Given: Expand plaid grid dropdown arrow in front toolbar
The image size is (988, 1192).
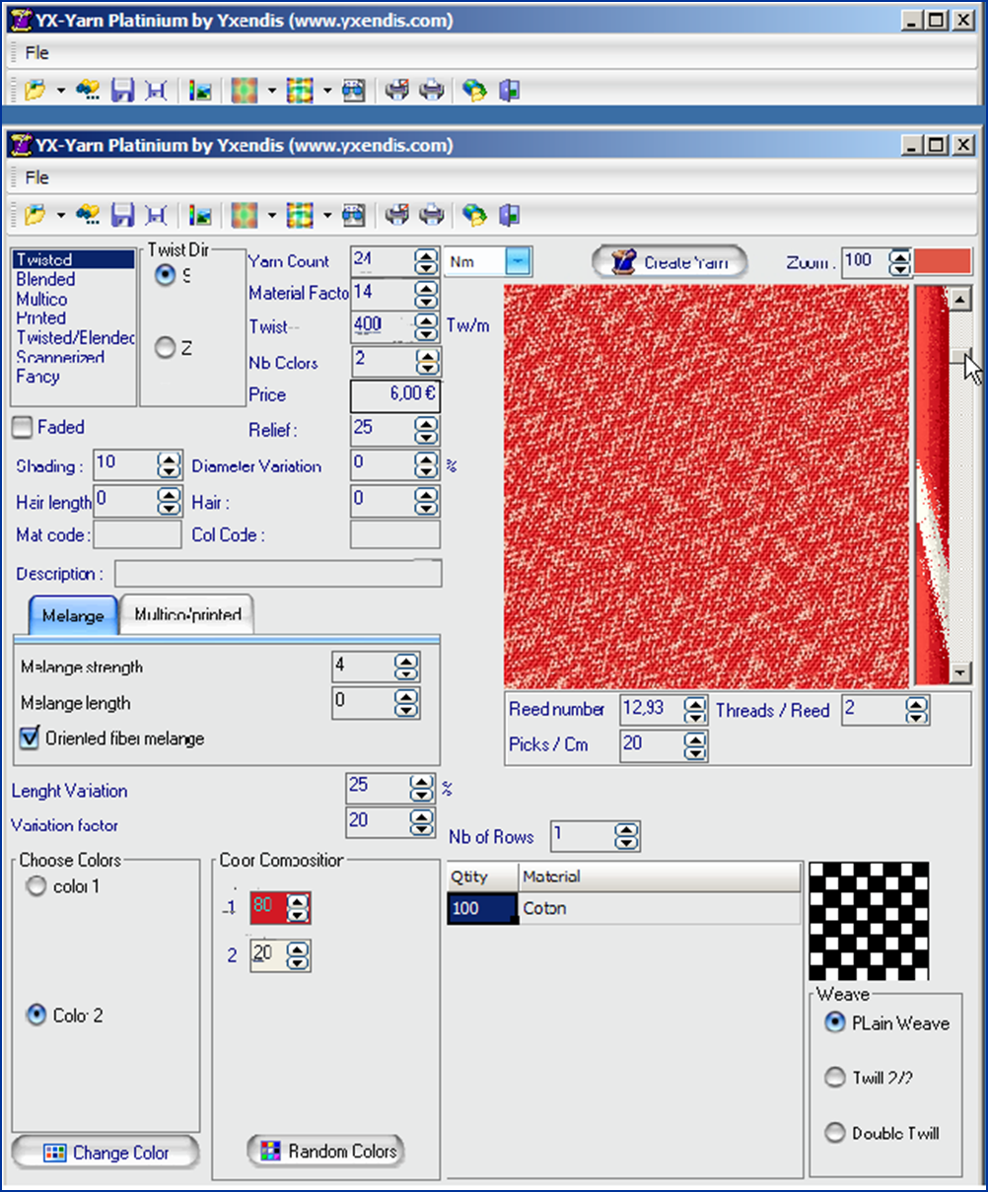Looking at the screenshot, I should click(x=326, y=215).
